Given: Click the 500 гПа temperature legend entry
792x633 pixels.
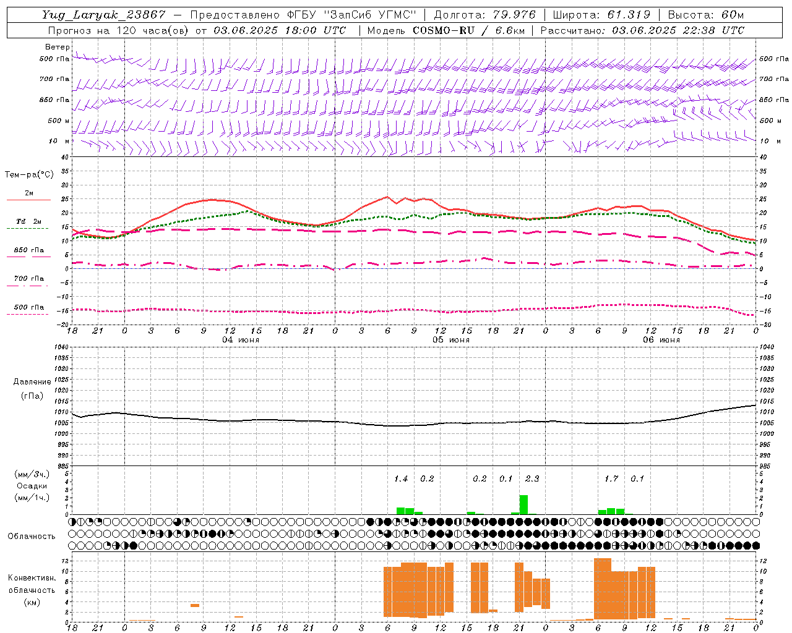Looking at the screenshot, I should [28, 307].
